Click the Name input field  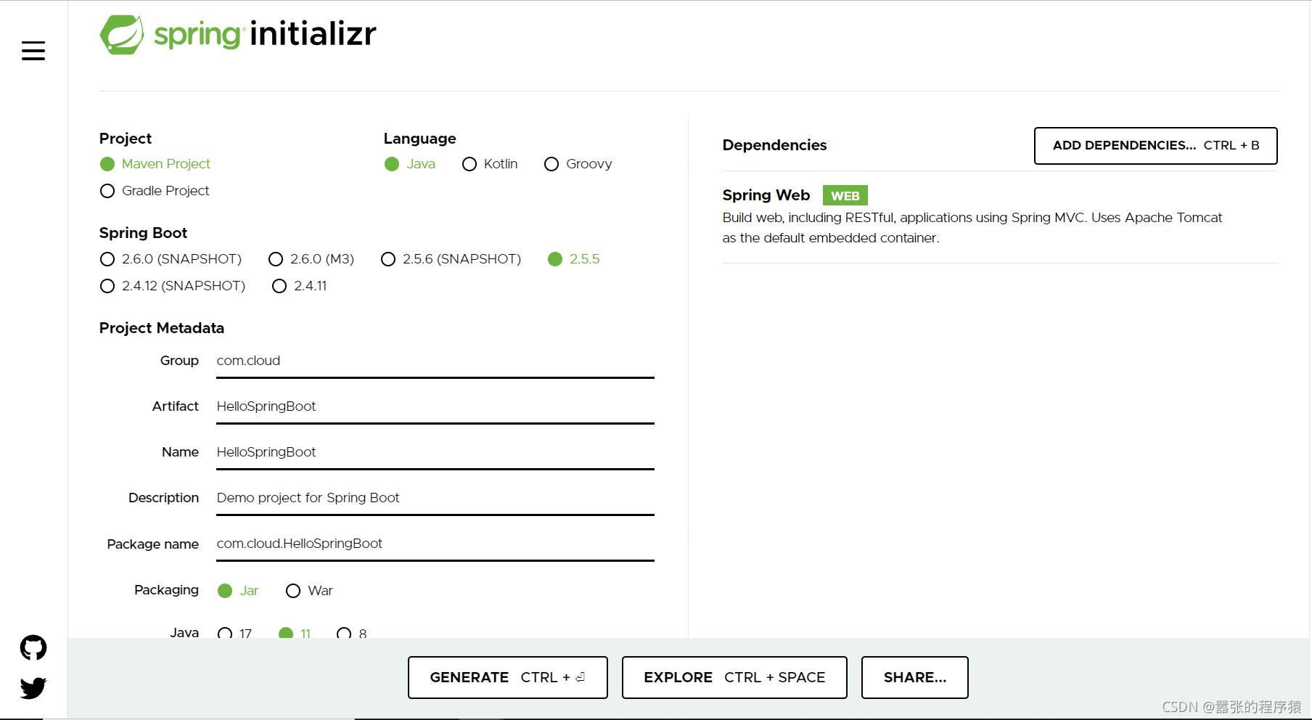point(435,453)
